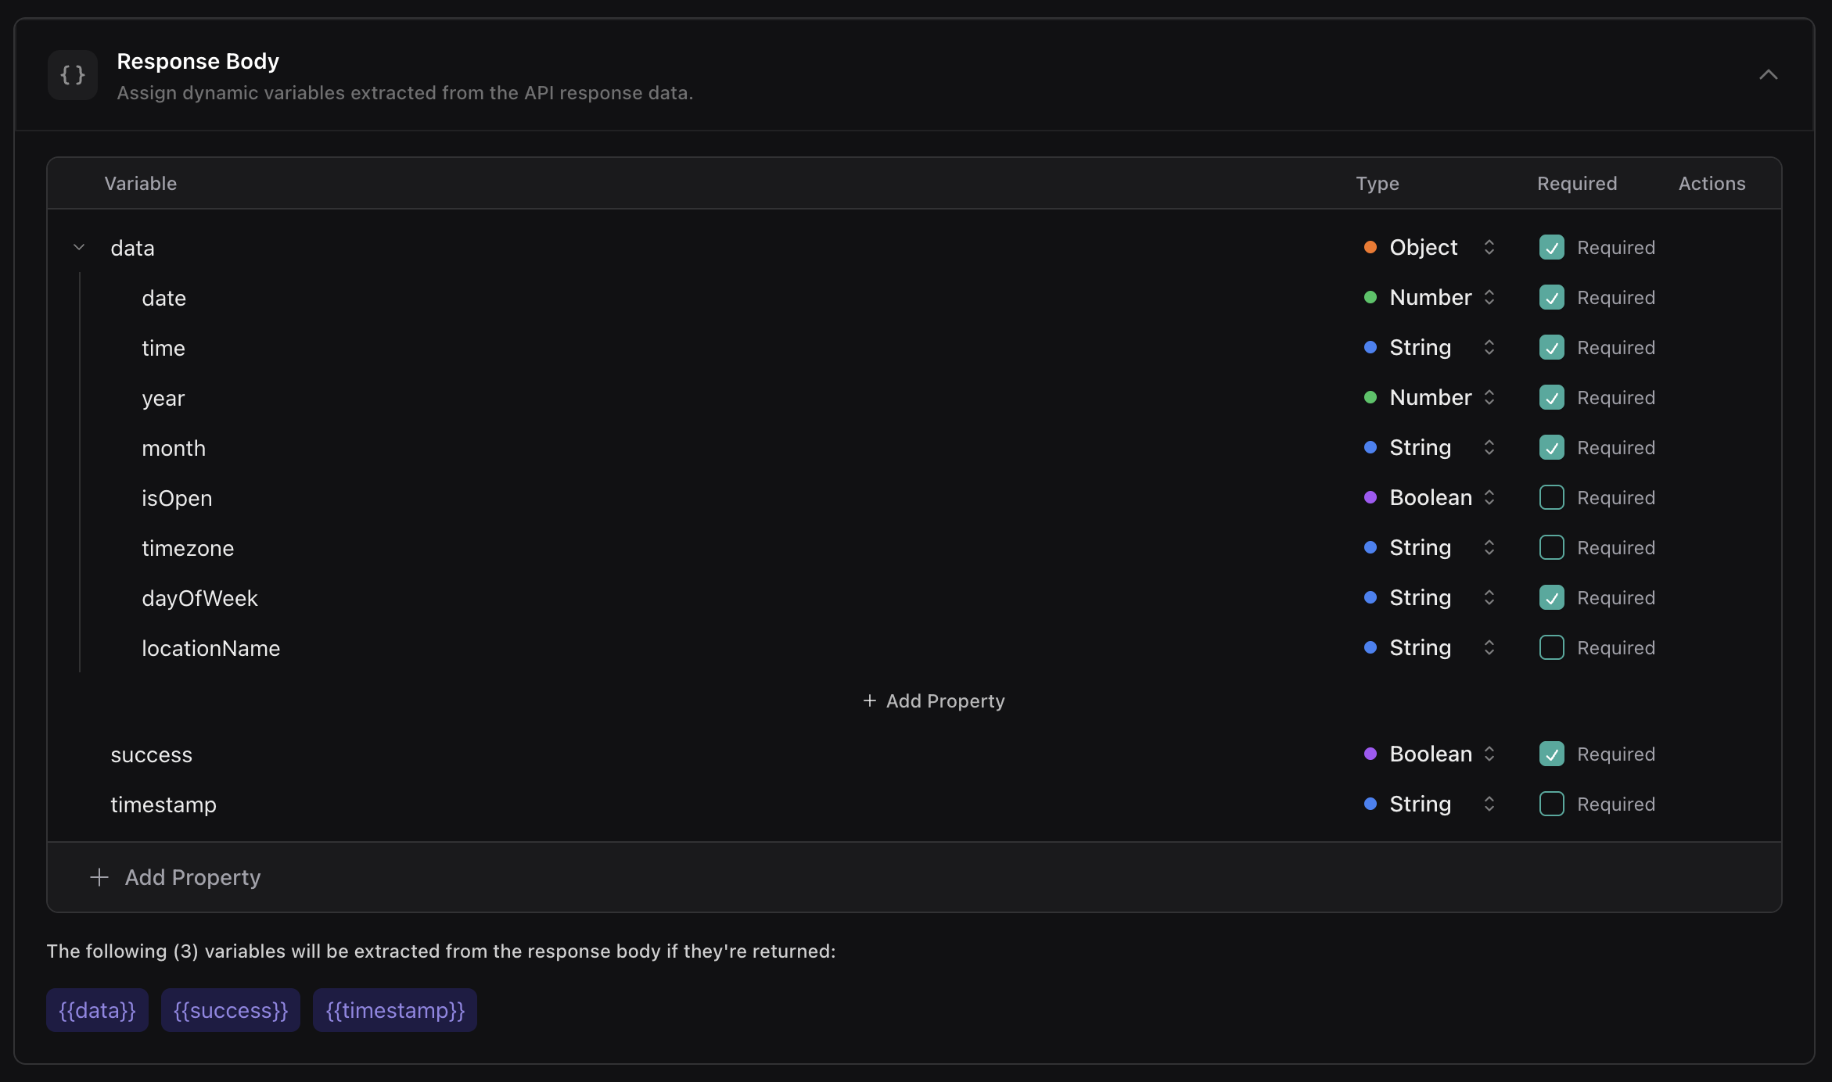The image size is (1832, 1082).
Task: Click the purple Boolean dot for success
Action: [1370, 754]
